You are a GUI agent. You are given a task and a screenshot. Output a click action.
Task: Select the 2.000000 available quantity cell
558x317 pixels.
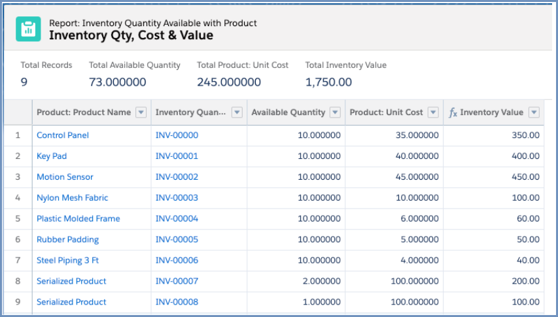296,281
